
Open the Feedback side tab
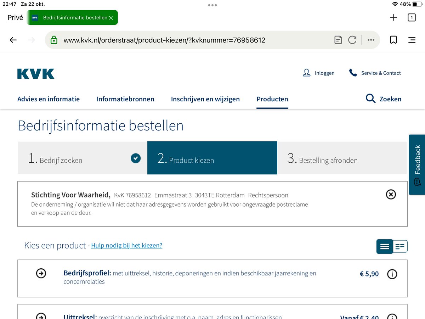point(417,165)
